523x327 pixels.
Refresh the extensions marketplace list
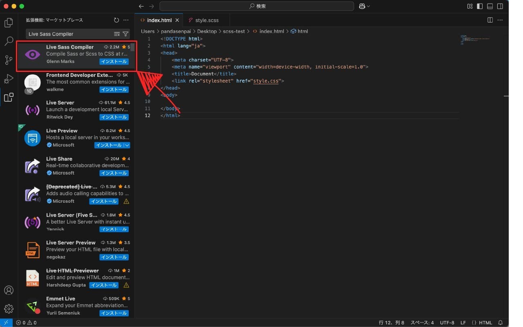point(116,20)
